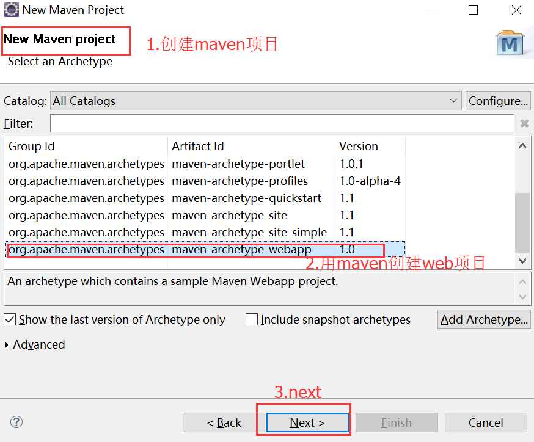Select maven-archetype-site artifact row
Image resolution: width=534 pixels, height=442 pixels.
click(205, 215)
